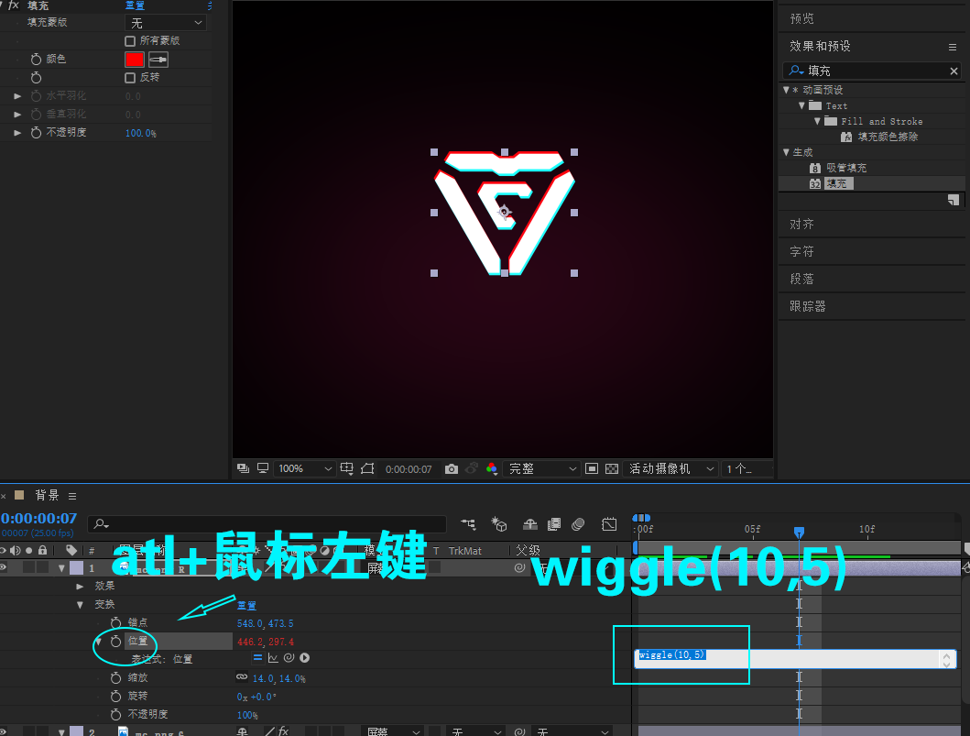Click the 颜色 eyedropper icon
The height and width of the screenshot is (736, 970).
[x=158, y=60]
